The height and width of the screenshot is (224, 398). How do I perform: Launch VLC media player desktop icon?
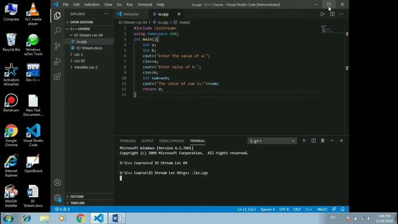click(33, 14)
